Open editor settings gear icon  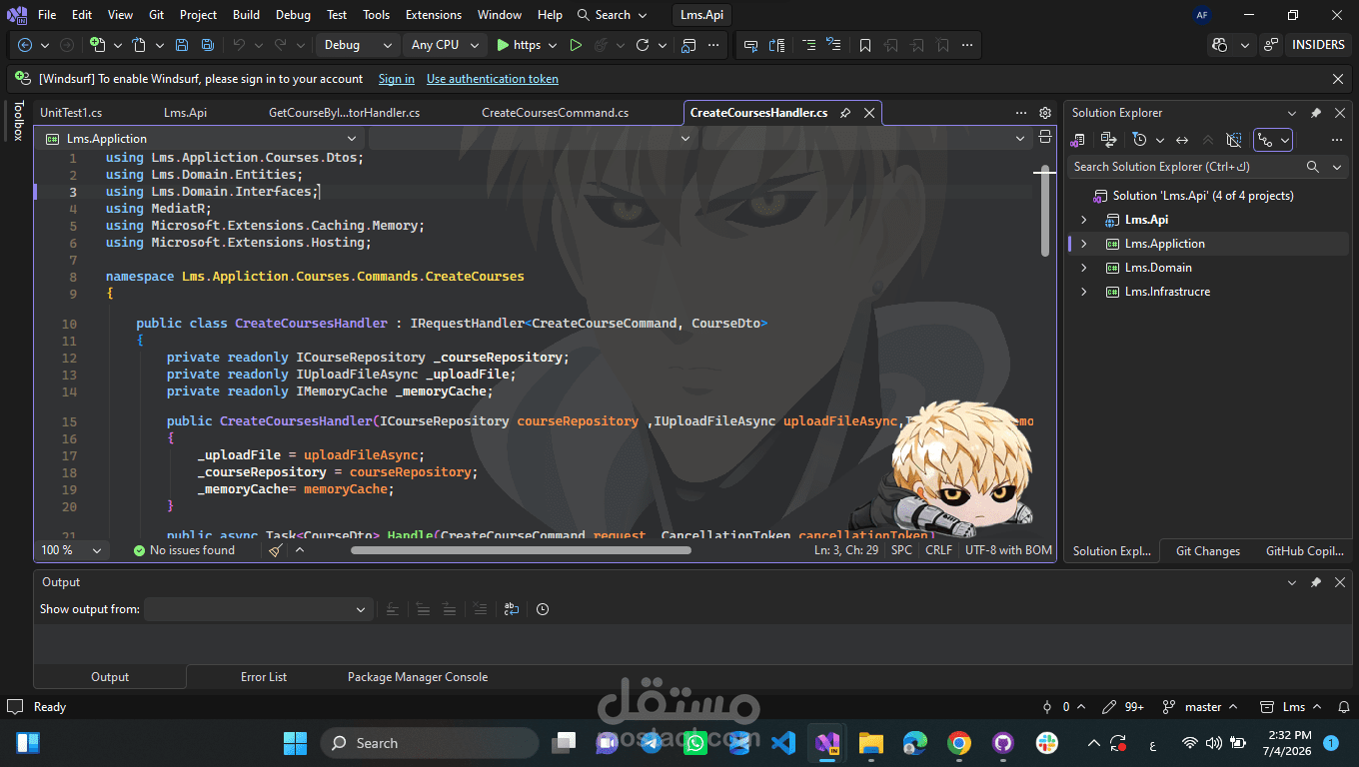1045,113
